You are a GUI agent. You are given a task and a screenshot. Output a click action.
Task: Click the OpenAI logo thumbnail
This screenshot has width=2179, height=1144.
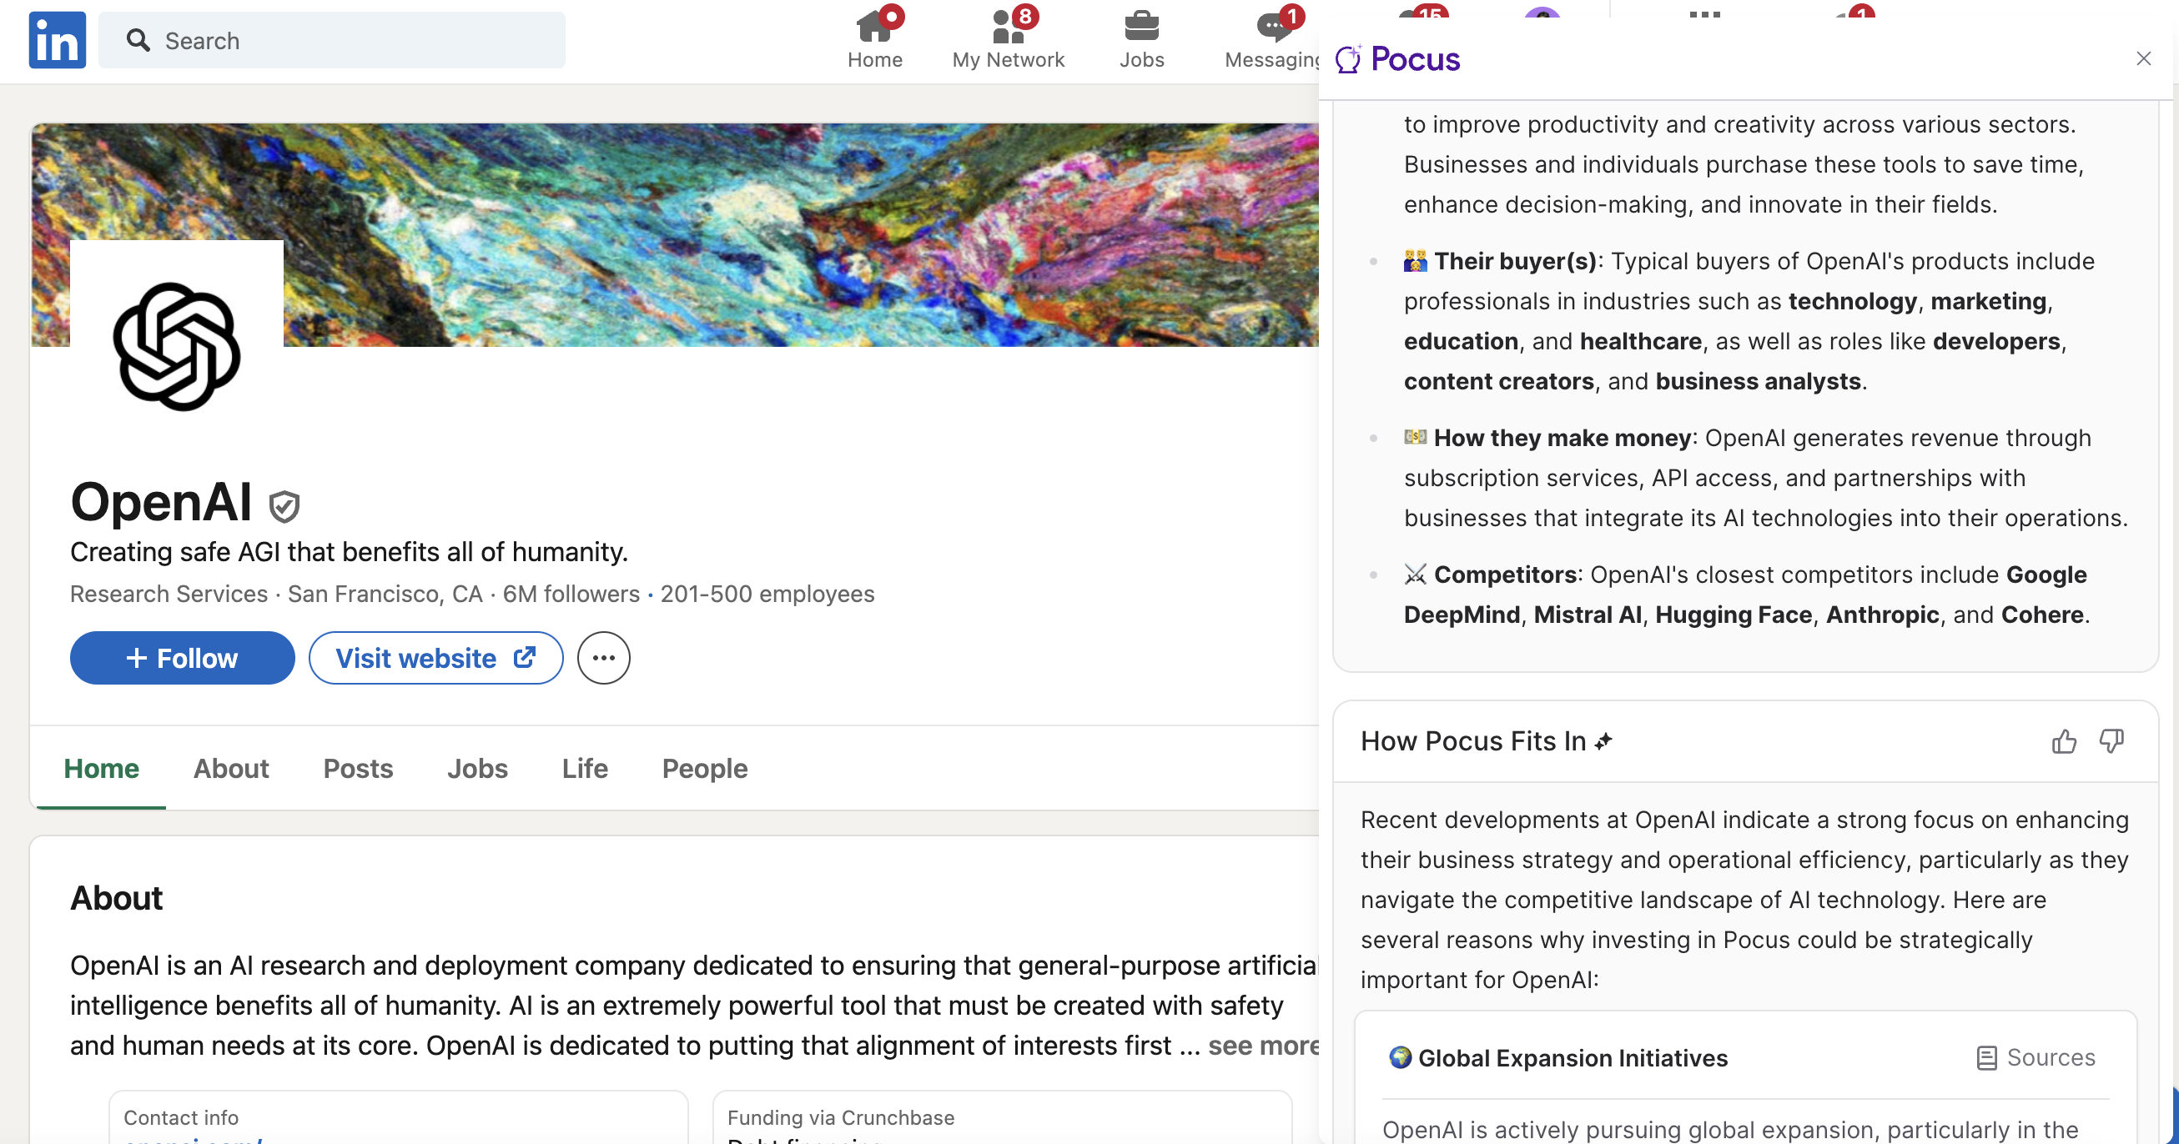[177, 346]
